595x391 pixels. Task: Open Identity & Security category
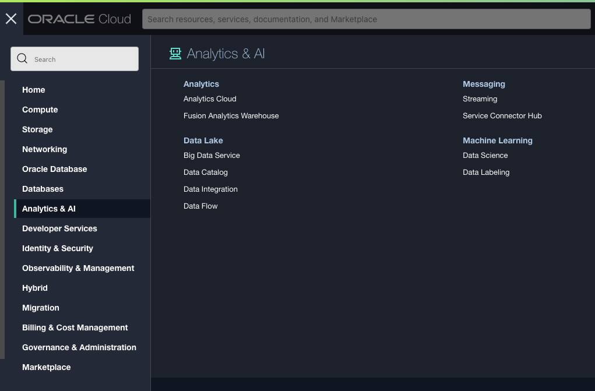tap(57, 248)
